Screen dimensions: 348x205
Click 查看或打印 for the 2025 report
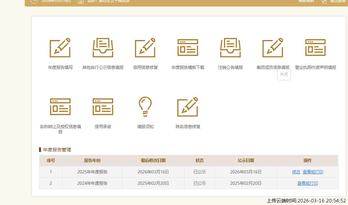tap(313, 172)
